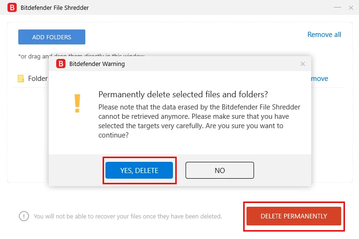Close the Bitdefender Warning dialog
Viewport: 359px width, 239px height.
tap(303, 64)
